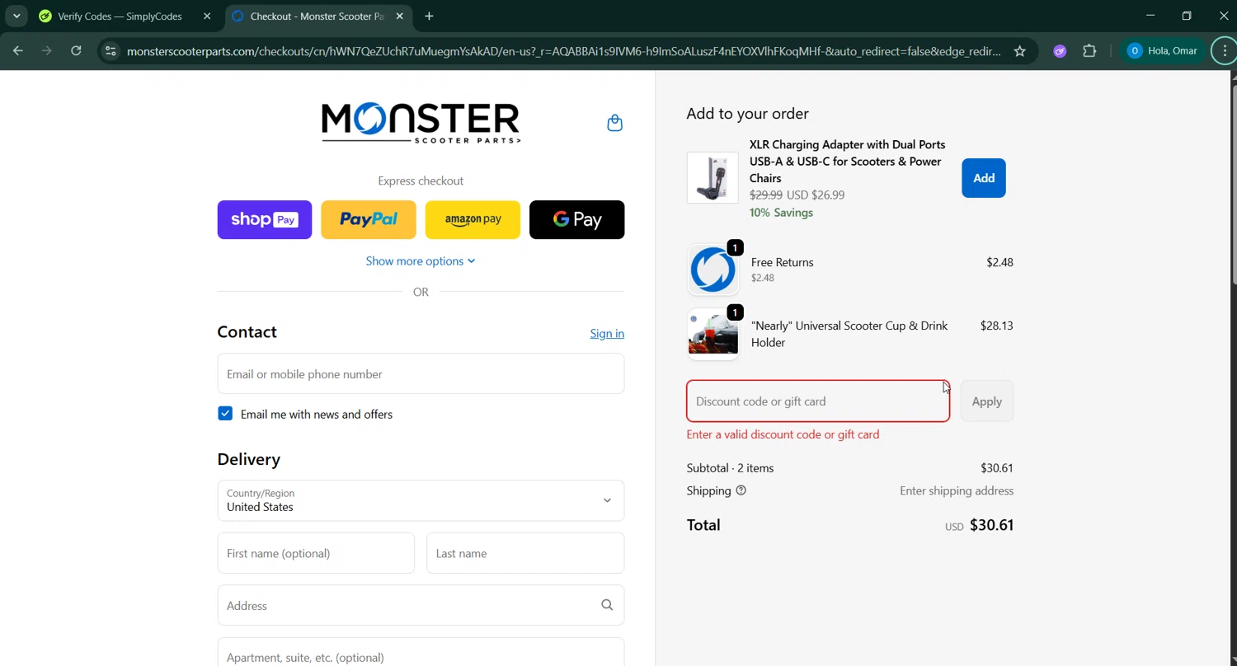Focus the Email or mobile phone number field
Viewport: 1237px width, 666px height.
pyautogui.click(x=421, y=373)
